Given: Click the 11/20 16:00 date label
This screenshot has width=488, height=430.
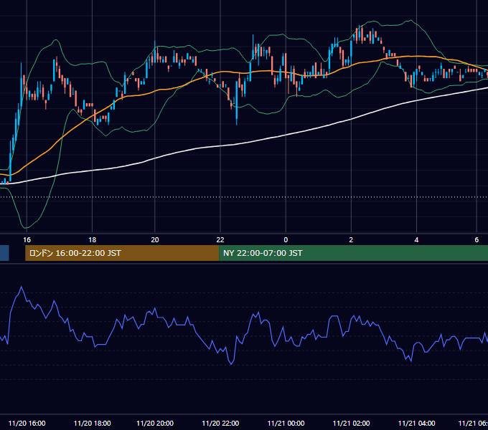Looking at the screenshot, I should tap(27, 423).
